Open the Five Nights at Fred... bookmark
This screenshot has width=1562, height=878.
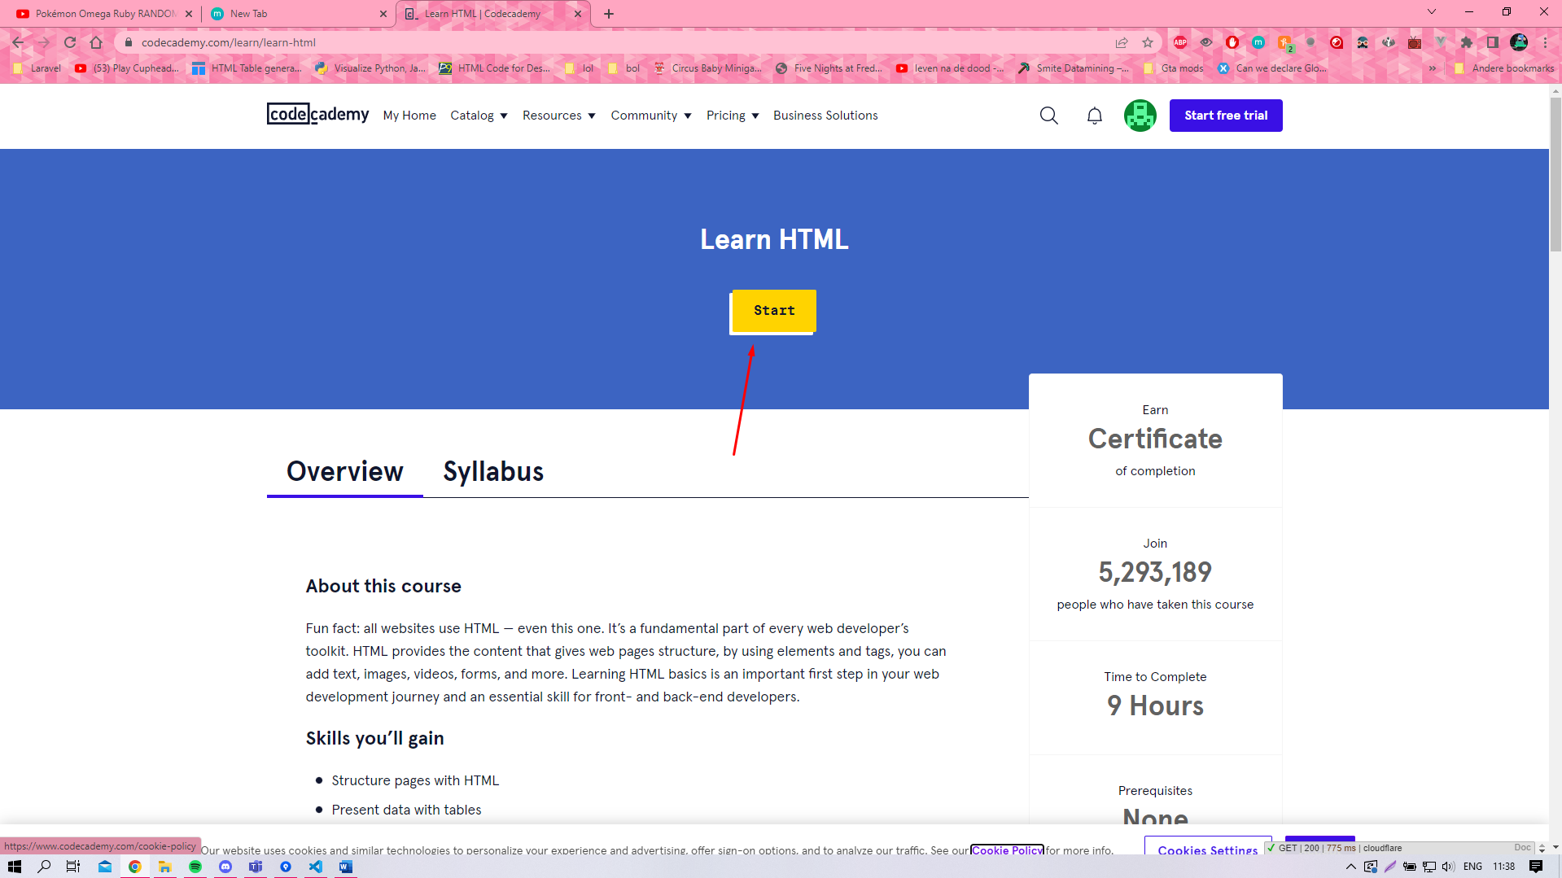(x=829, y=68)
